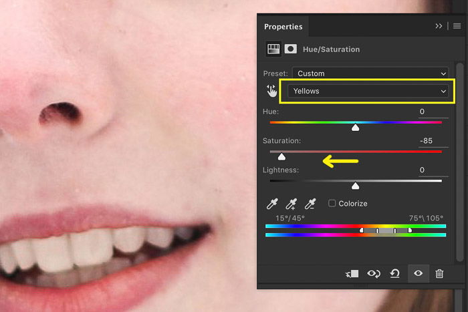
Task: Toggle layer visibility eye icon
Action: pos(418,273)
